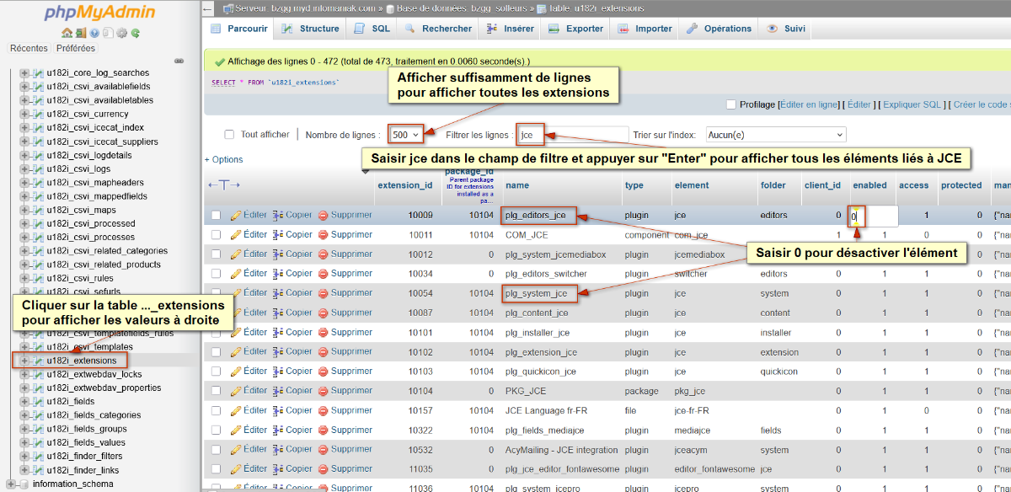Open navigation panel settings gear icon

(x=121, y=33)
